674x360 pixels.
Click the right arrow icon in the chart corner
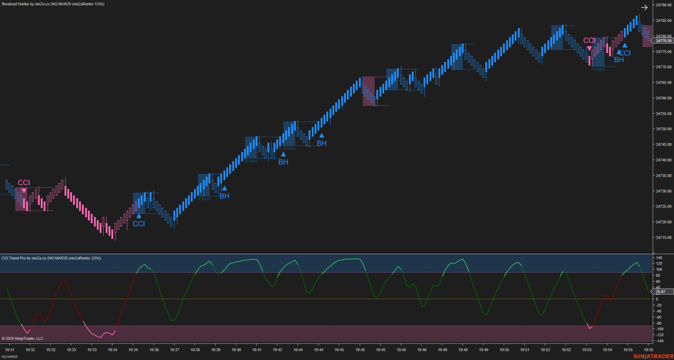point(644,8)
